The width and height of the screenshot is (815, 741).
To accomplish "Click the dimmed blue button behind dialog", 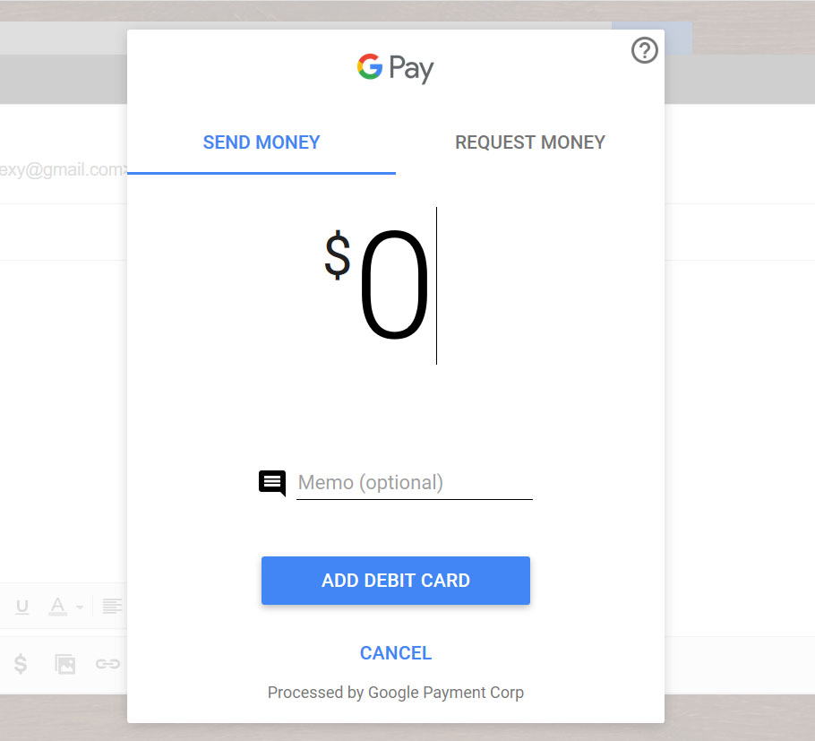I will [x=678, y=38].
